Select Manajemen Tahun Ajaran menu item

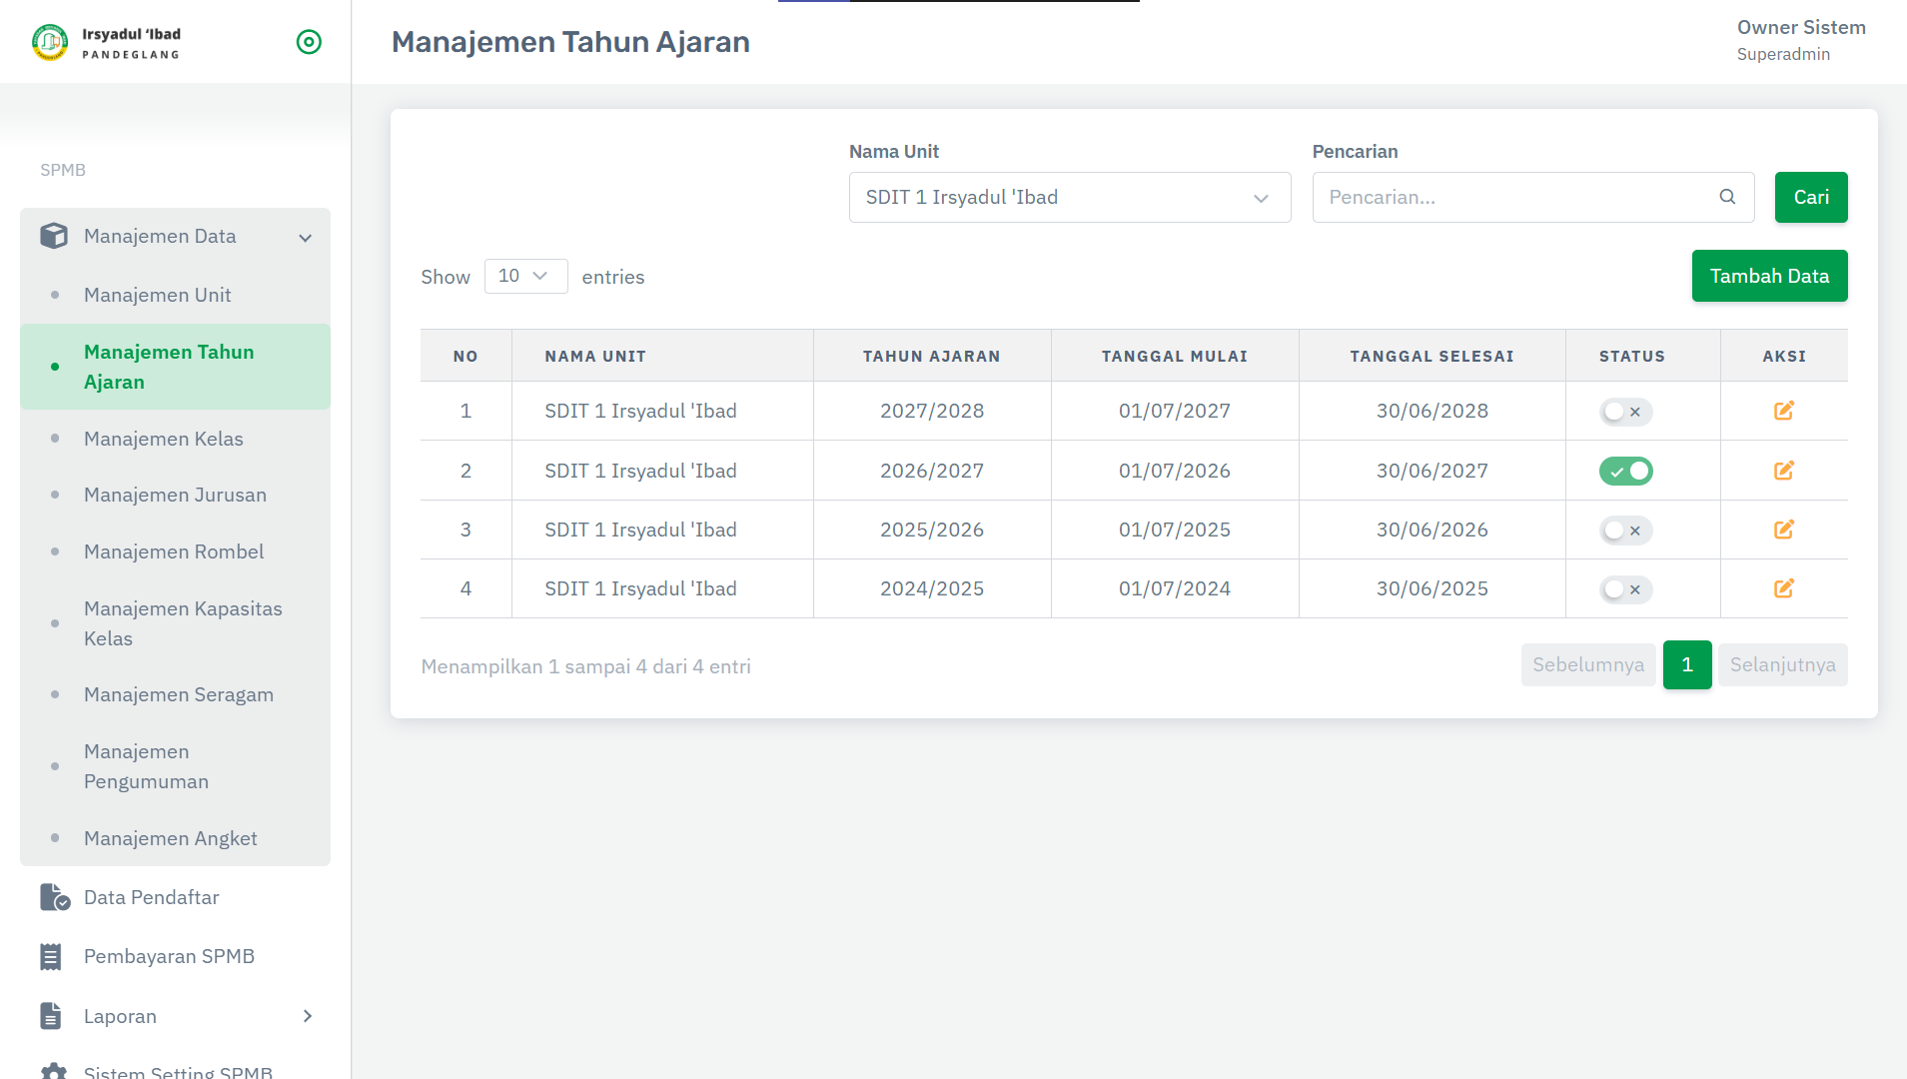click(175, 367)
